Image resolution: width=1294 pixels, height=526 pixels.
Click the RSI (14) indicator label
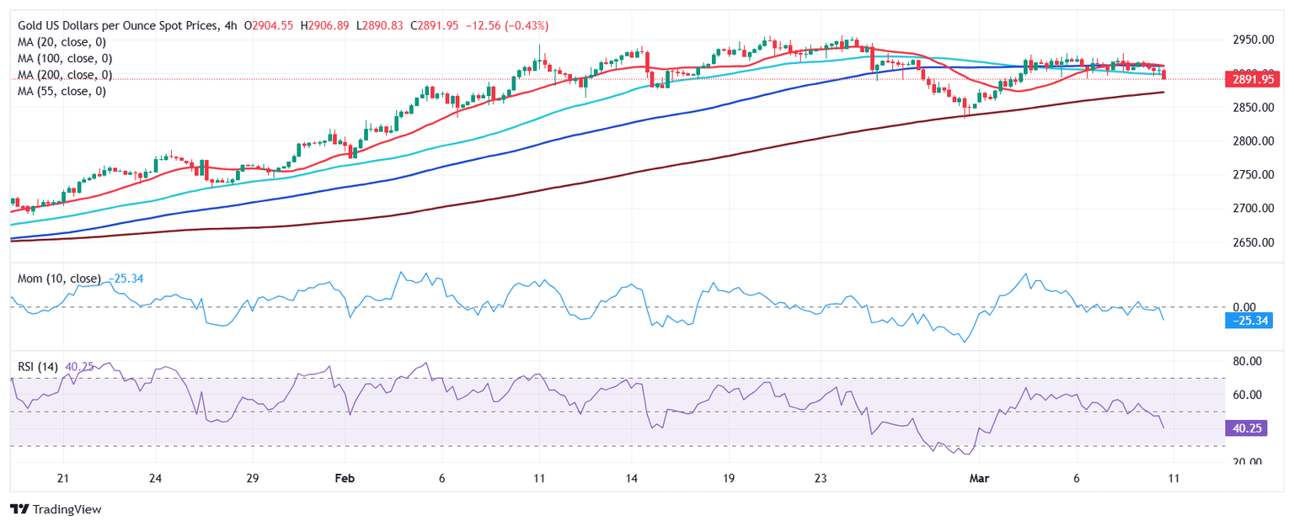tap(38, 367)
